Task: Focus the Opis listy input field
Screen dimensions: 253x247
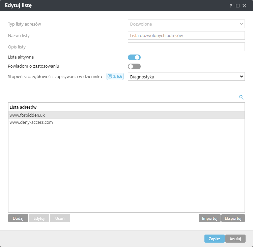Action: click(186, 47)
